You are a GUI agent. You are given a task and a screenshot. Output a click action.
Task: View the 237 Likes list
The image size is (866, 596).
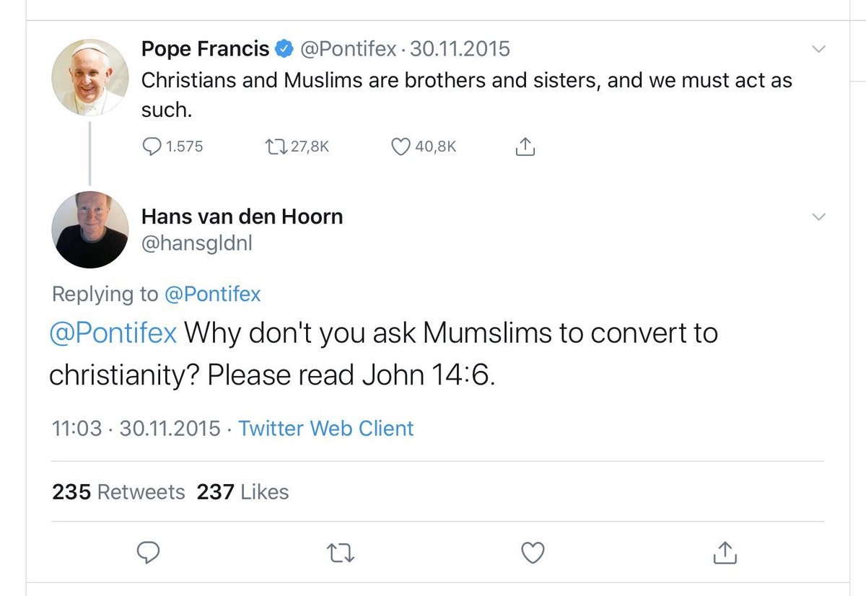coord(242,492)
